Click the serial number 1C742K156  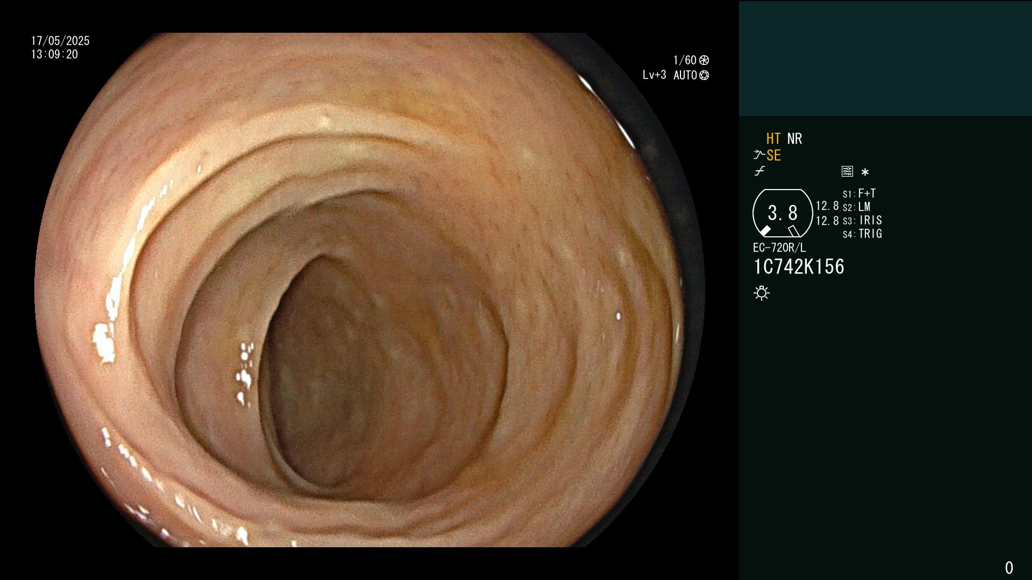tap(799, 267)
